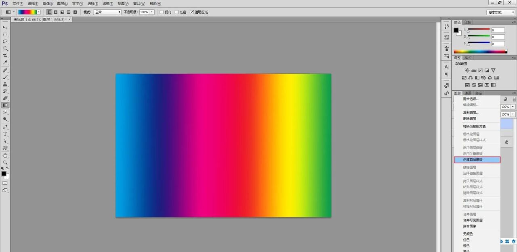Choose the Angle Gradient style
This screenshot has width=517, height=252.
tap(62, 12)
